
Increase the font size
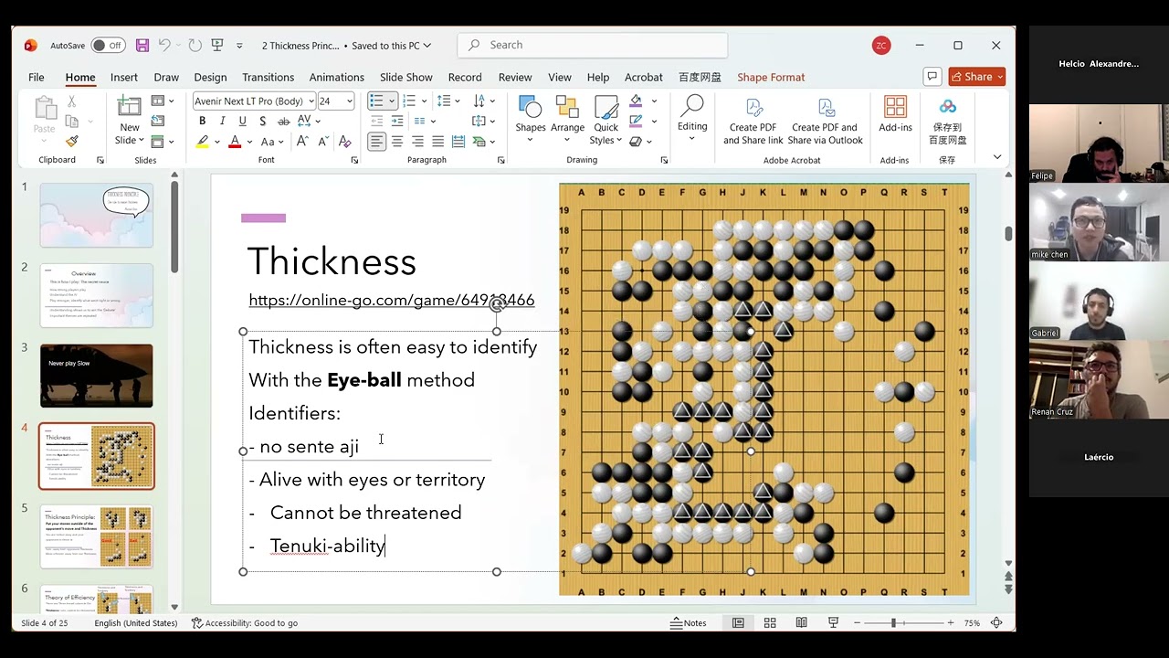point(303,142)
